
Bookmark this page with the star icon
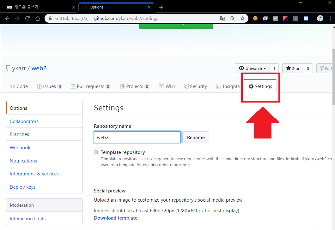[242, 18]
